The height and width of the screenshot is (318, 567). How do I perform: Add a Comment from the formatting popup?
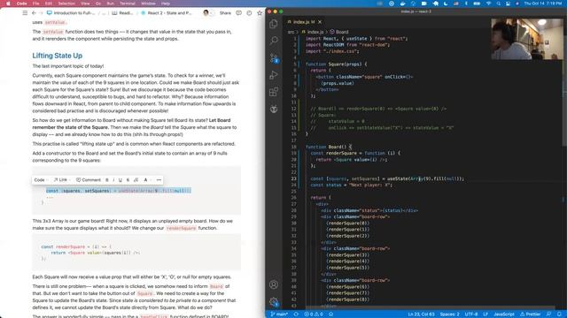tap(89, 180)
